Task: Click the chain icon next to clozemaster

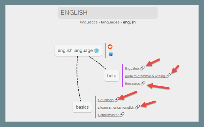Action: click(x=122, y=114)
